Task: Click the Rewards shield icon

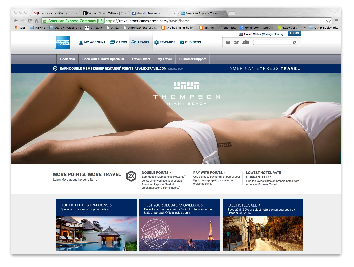Action: 156,42
